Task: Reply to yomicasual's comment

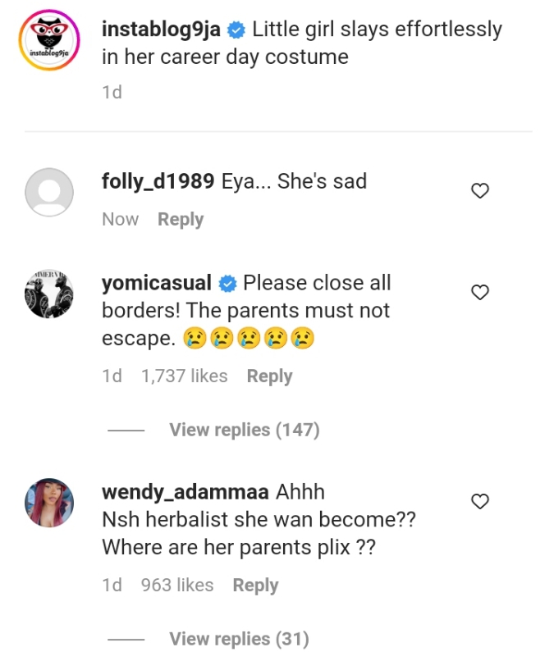Action: (269, 376)
